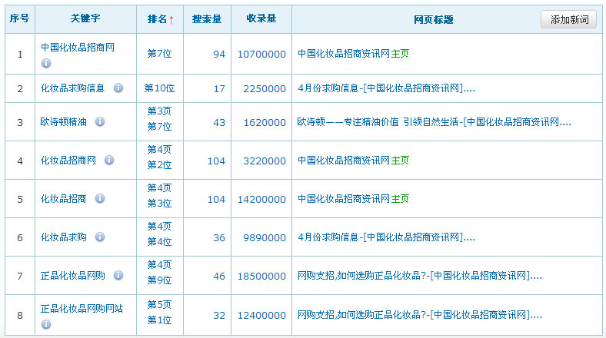Click index count 18500000
606x338 pixels.
click(261, 276)
